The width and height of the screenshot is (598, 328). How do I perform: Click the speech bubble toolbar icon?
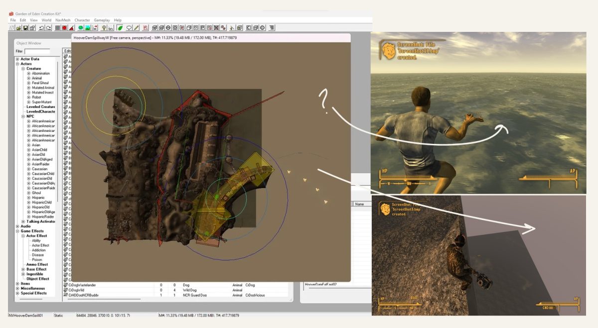(x=129, y=27)
